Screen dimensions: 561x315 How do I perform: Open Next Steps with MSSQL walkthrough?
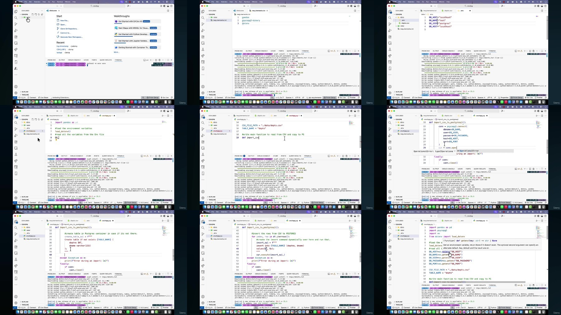point(133,28)
